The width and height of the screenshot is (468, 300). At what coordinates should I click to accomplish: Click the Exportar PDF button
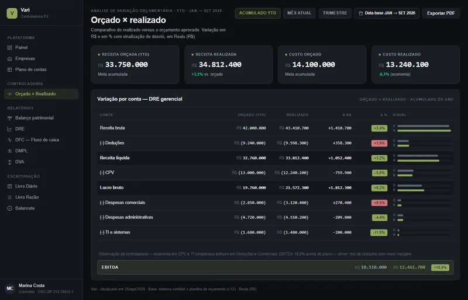click(441, 13)
